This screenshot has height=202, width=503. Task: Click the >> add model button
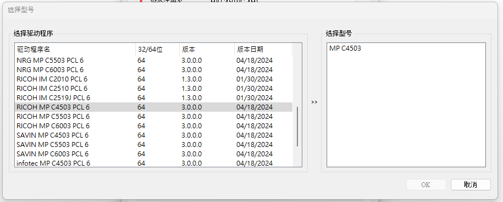(314, 102)
